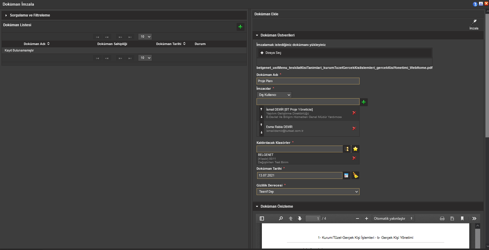The image size is (489, 250).
Task: Click search icon in PDF preview
Action: [281, 219]
